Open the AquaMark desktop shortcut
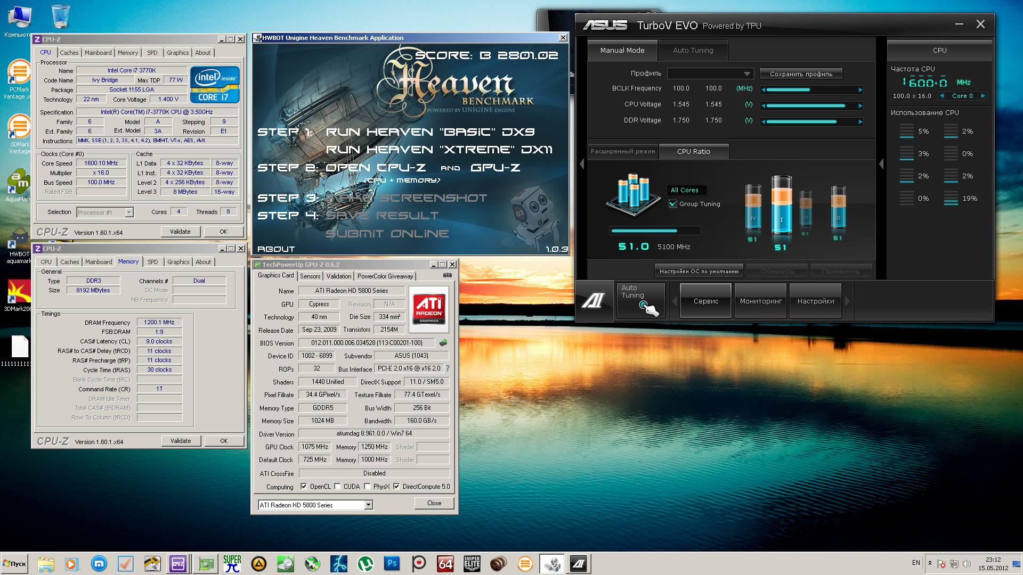Screen dimensions: 1023x575 pos(20,185)
